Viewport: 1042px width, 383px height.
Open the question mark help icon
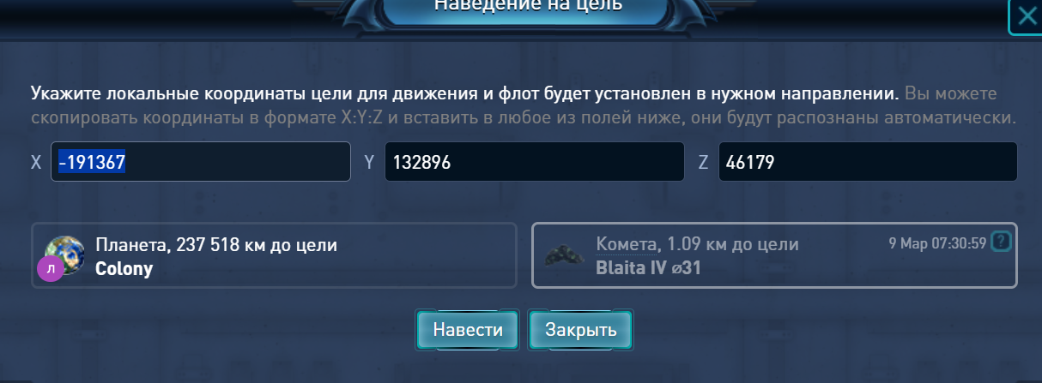[1001, 242]
